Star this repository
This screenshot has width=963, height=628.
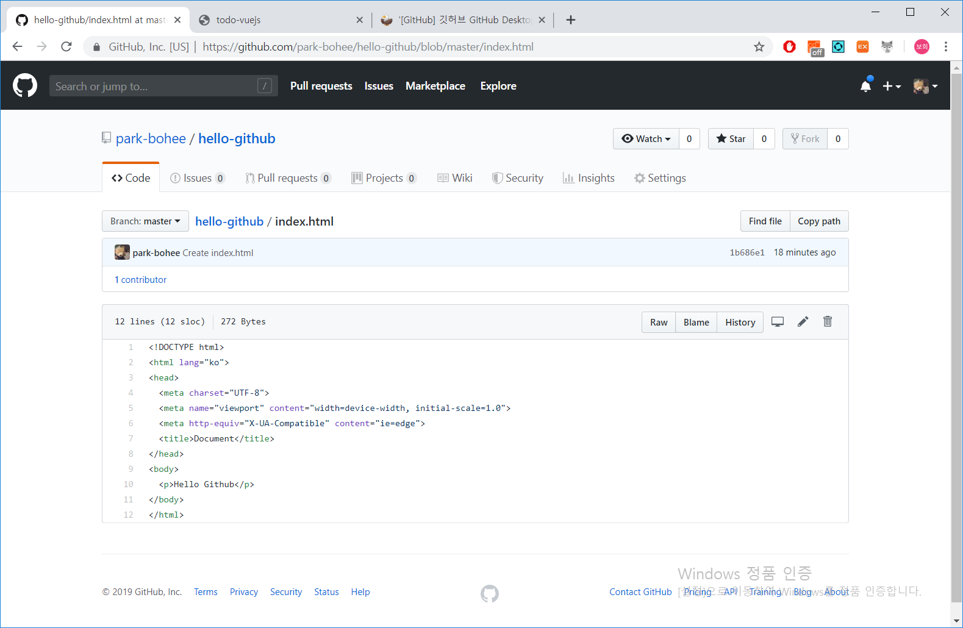pyautogui.click(x=731, y=139)
